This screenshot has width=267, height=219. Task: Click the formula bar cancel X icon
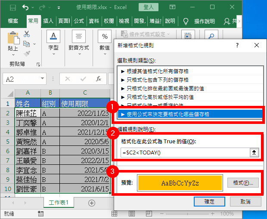[68, 79]
